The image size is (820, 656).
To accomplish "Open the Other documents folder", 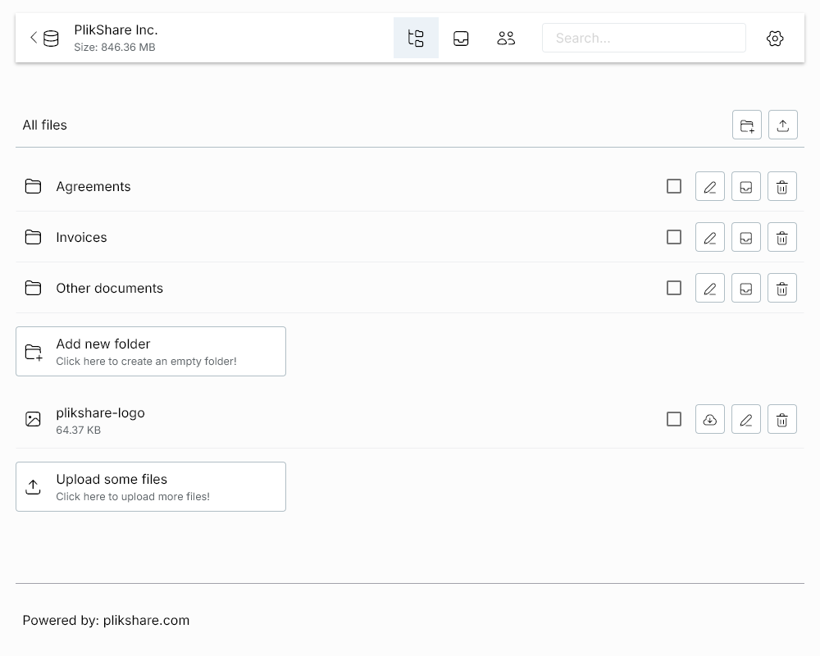I will (109, 289).
